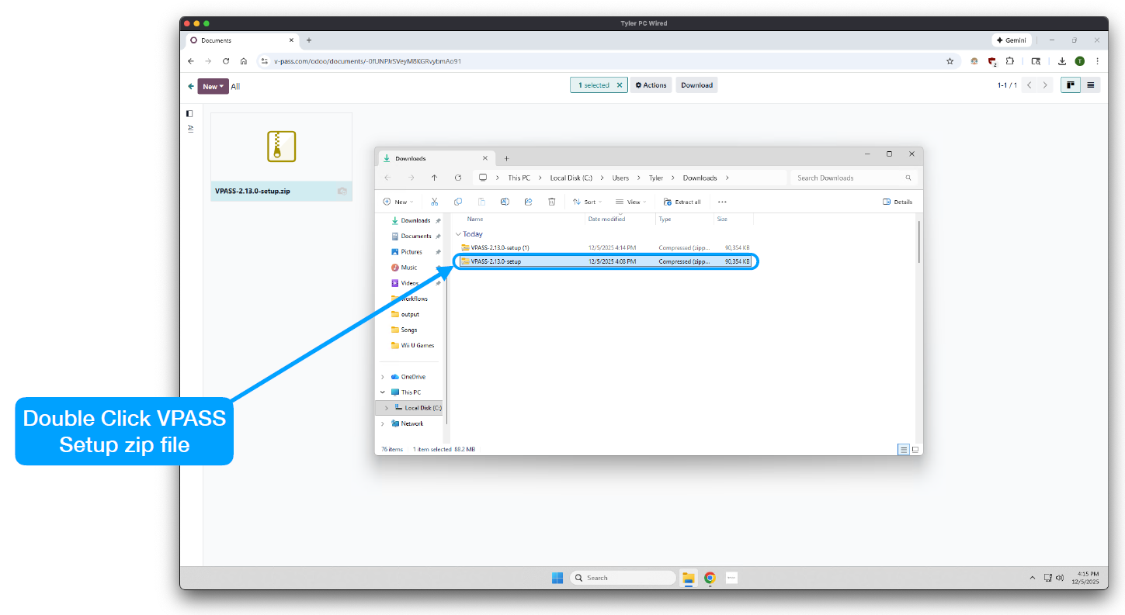Toggle the Details pane in File Explorer
1125x615 pixels.
click(898, 202)
